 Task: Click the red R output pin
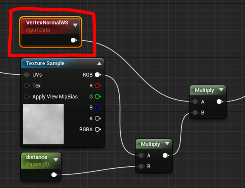tap(98, 86)
